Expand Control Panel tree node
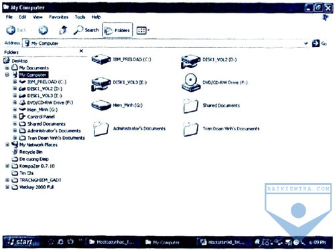 (15, 116)
